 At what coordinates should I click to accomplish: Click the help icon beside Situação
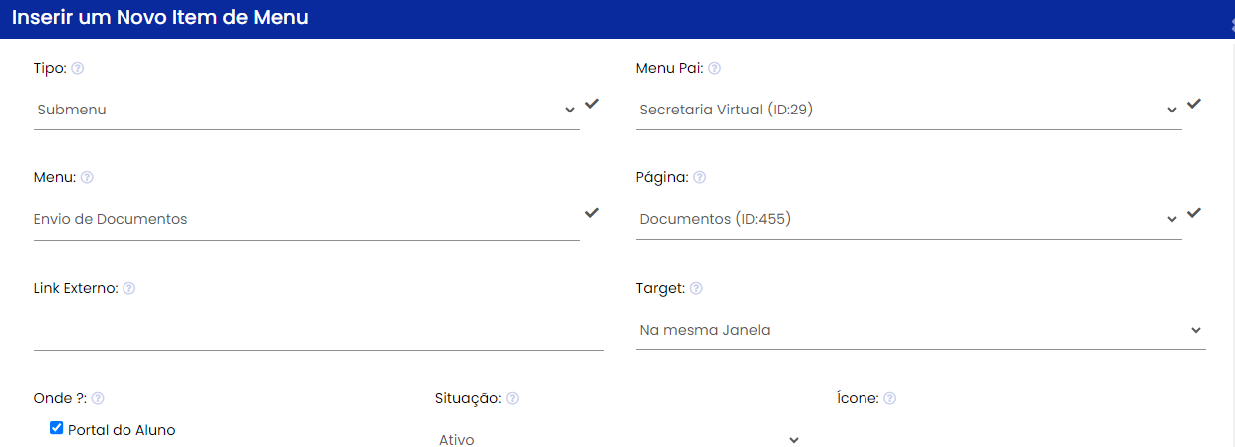coord(512,398)
